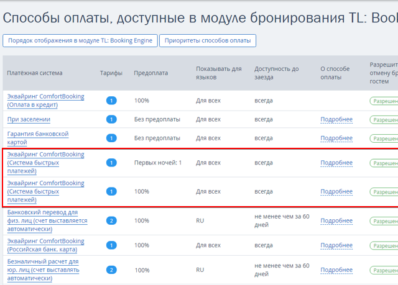398x285 pixels.
Task: Click 'Разрешен' badge in 'Оплата в кредит' row
Action: 384,101
